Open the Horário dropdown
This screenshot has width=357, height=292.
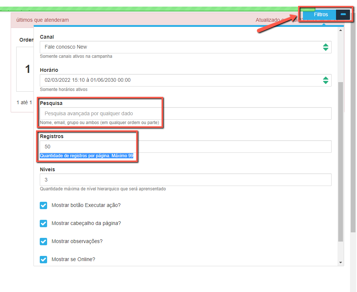click(180, 80)
